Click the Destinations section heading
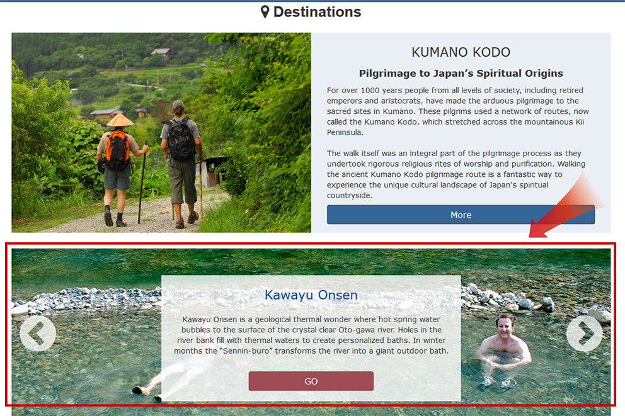Viewport: 625px width, 416px height. pos(317,12)
